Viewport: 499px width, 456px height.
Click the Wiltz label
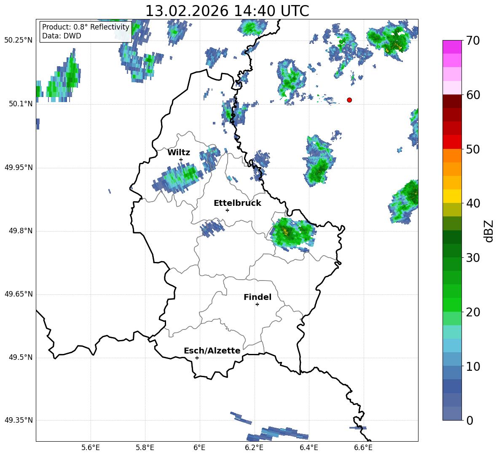(x=179, y=153)
